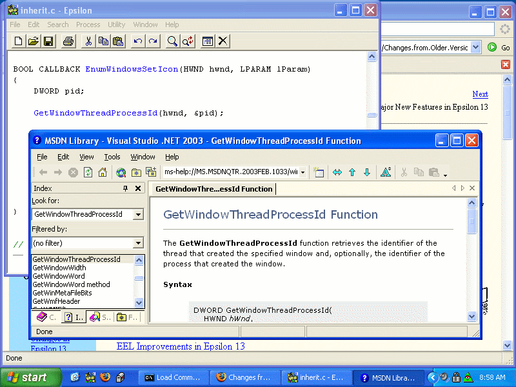Click the globe search icon in MSDN toolbar
Image resolution: width=516 pixels, height=387 pixels.
[x=121, y=172]
